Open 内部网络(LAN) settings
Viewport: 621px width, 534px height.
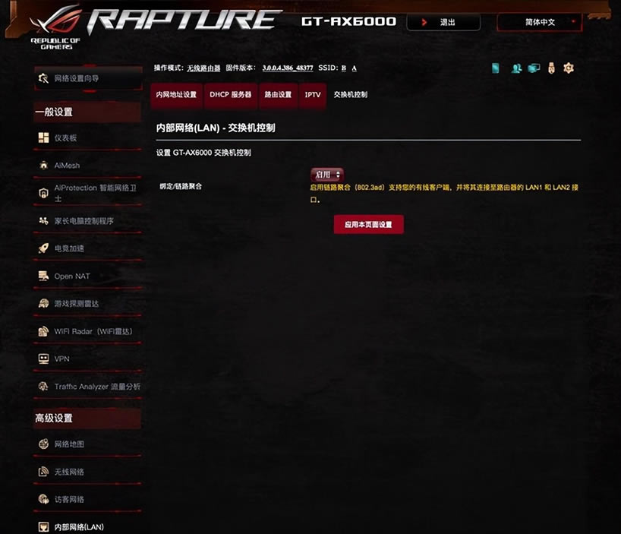coord(88,527)
